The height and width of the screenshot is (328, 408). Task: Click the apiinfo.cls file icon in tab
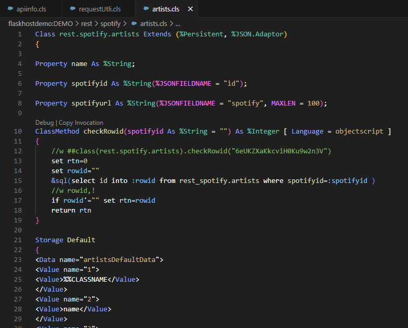click(x=10, y=9)
